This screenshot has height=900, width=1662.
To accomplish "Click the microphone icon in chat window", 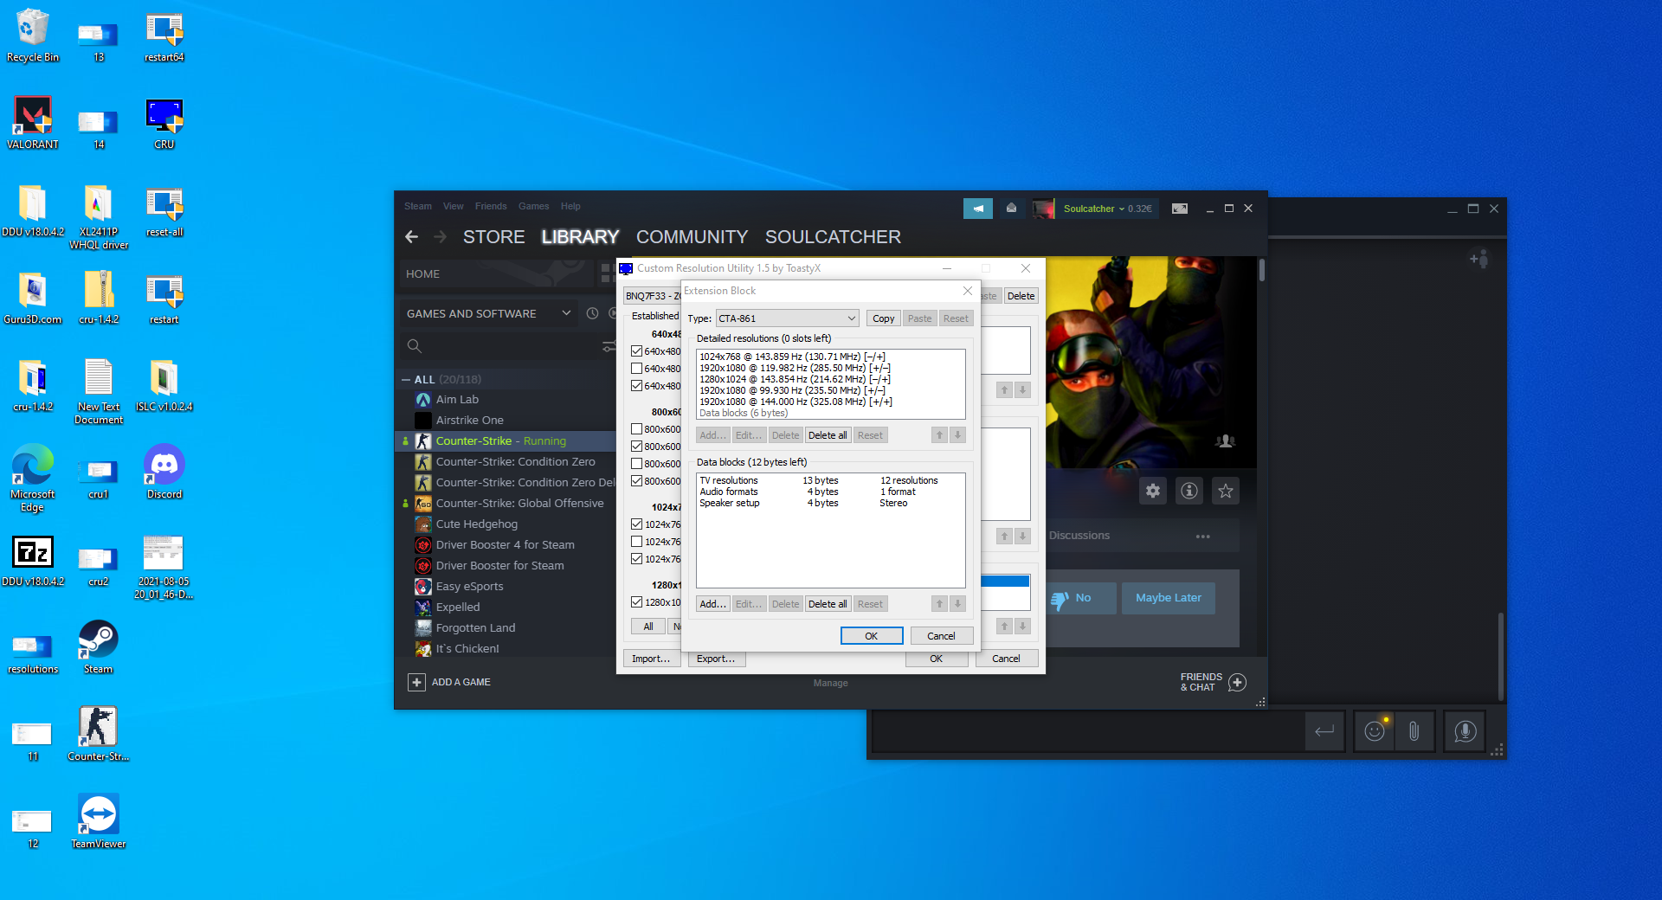I will pyautogui.click(x=1465, y=732).
